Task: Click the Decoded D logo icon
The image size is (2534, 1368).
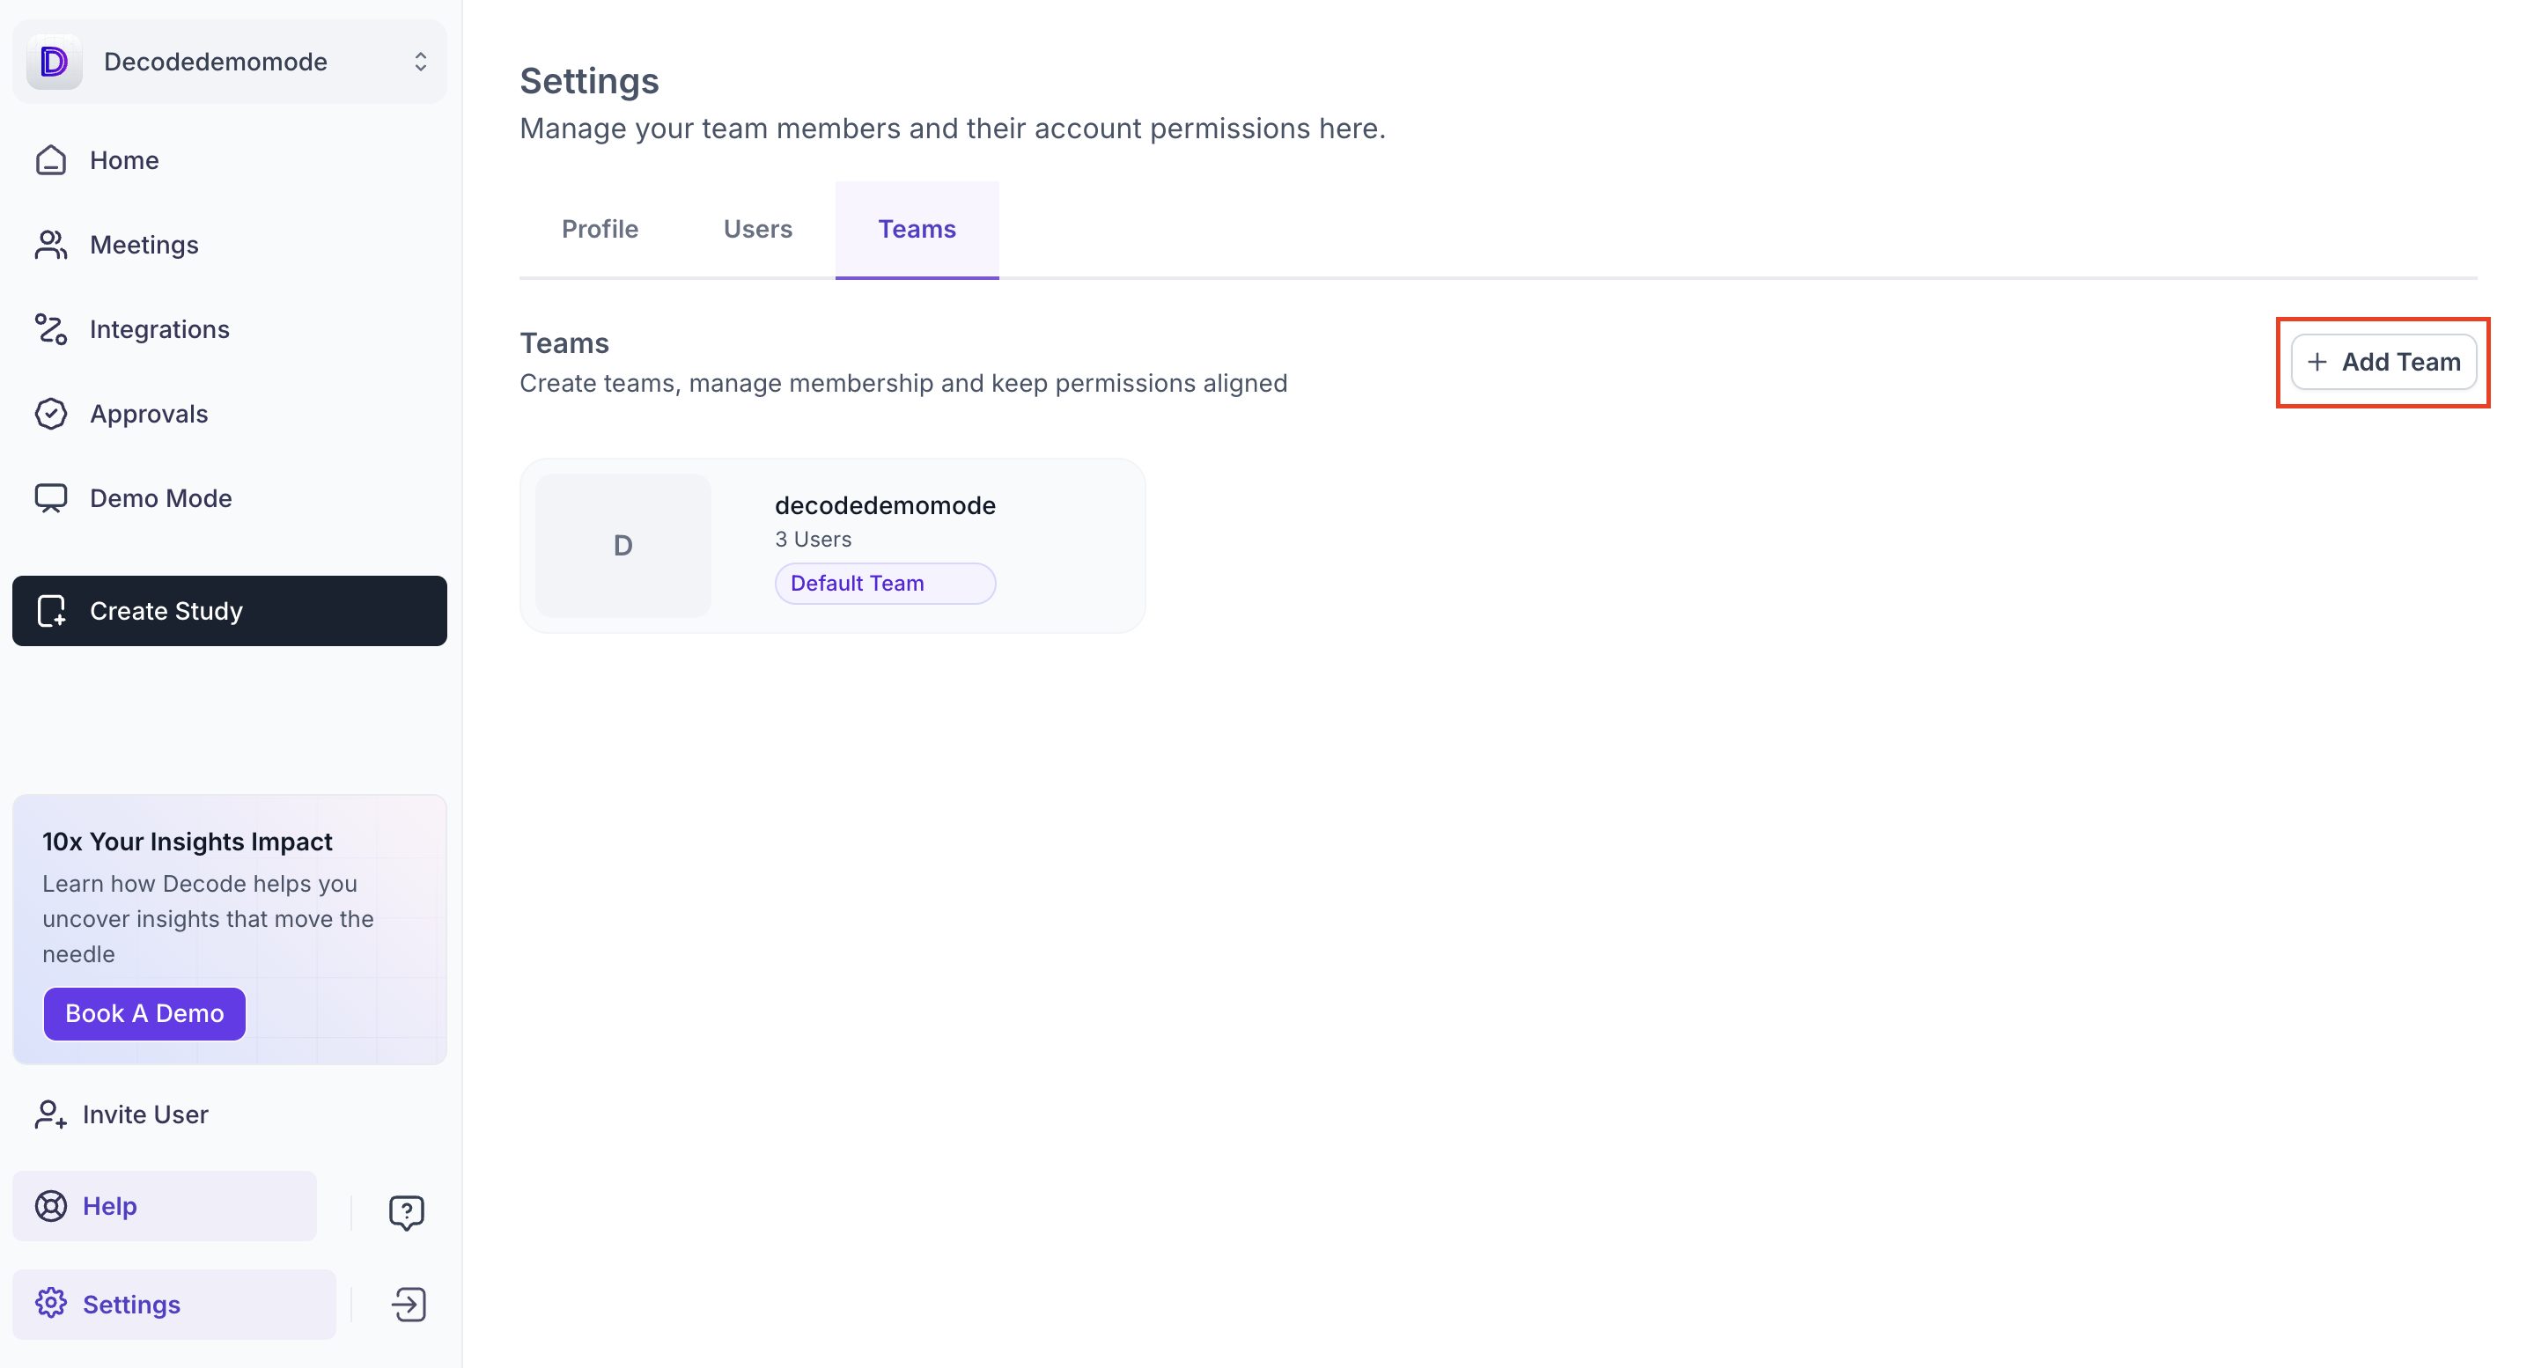Action: (x=54, y=62)
